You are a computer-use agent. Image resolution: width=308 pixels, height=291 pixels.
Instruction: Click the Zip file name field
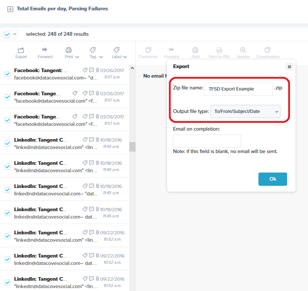pos(238,89)
